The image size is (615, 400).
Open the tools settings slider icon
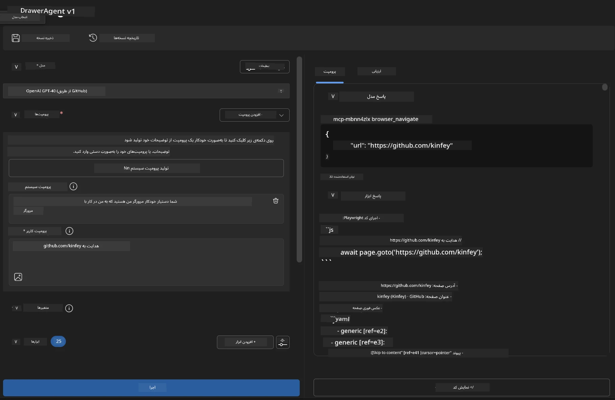[283, 342]
